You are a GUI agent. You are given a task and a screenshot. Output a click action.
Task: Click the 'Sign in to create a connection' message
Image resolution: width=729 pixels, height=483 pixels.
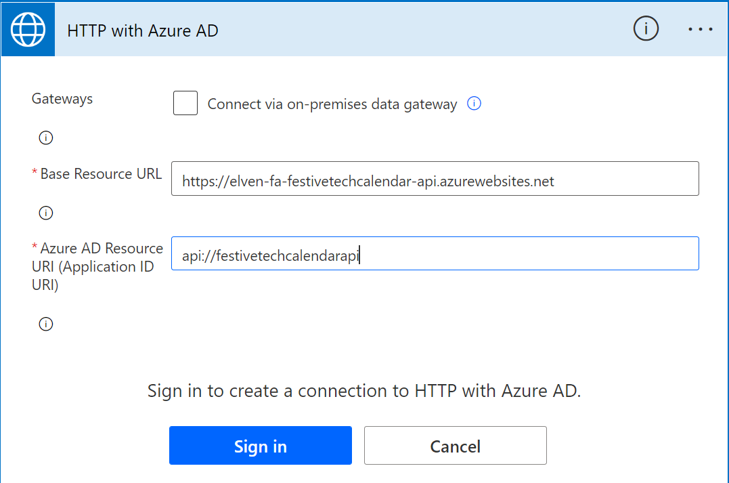tap(364, 391)
